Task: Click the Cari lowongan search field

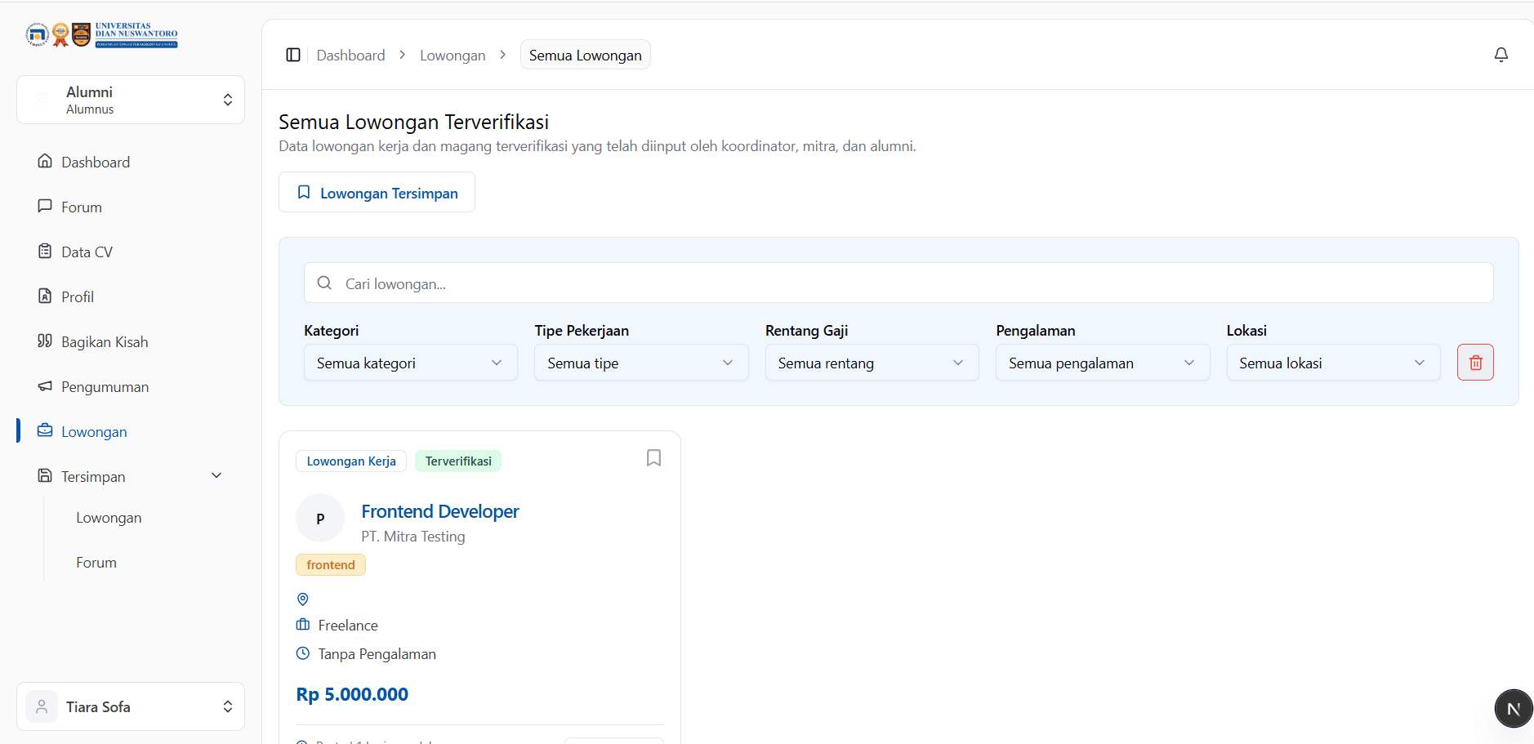Action: [x=899, y=283]
